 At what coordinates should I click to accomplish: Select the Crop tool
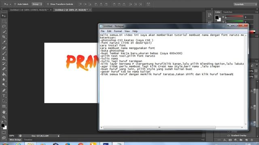click(x=4, y=37)
